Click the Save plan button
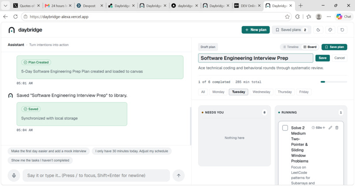The height and width of the screenshot is (186, 355). click(x=334, y=47)
